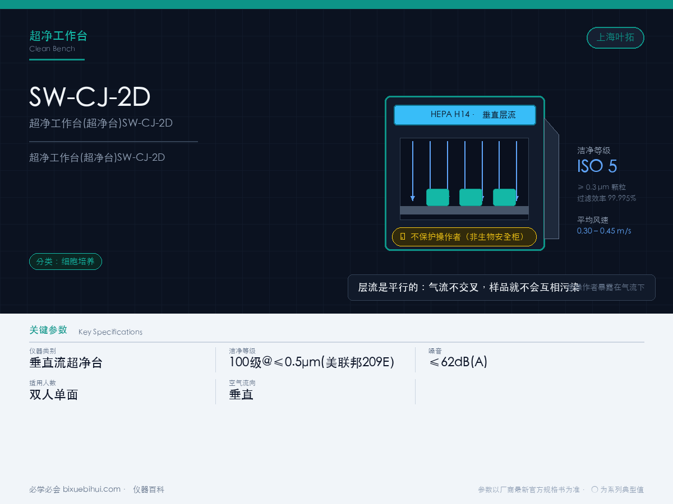Click the middle teal sample block
The image size is (673, 504).
point(471,197)
